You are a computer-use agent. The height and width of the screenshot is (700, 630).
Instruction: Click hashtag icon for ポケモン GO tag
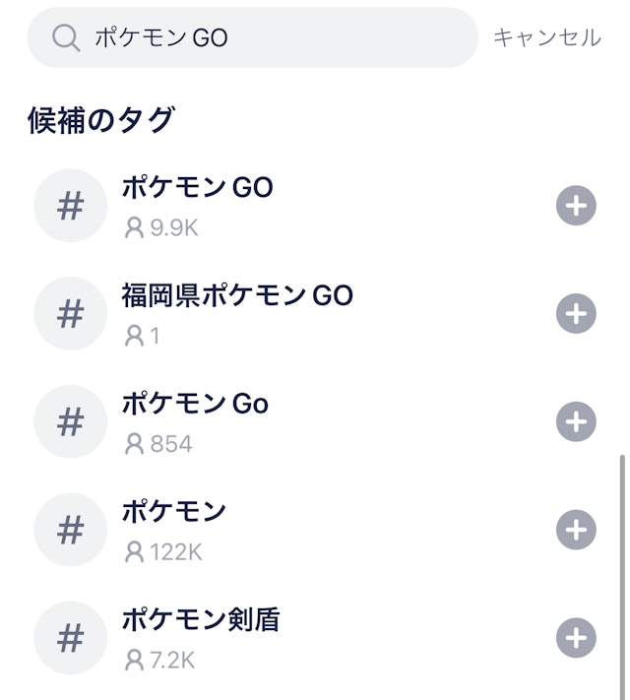tap(70, 207)
